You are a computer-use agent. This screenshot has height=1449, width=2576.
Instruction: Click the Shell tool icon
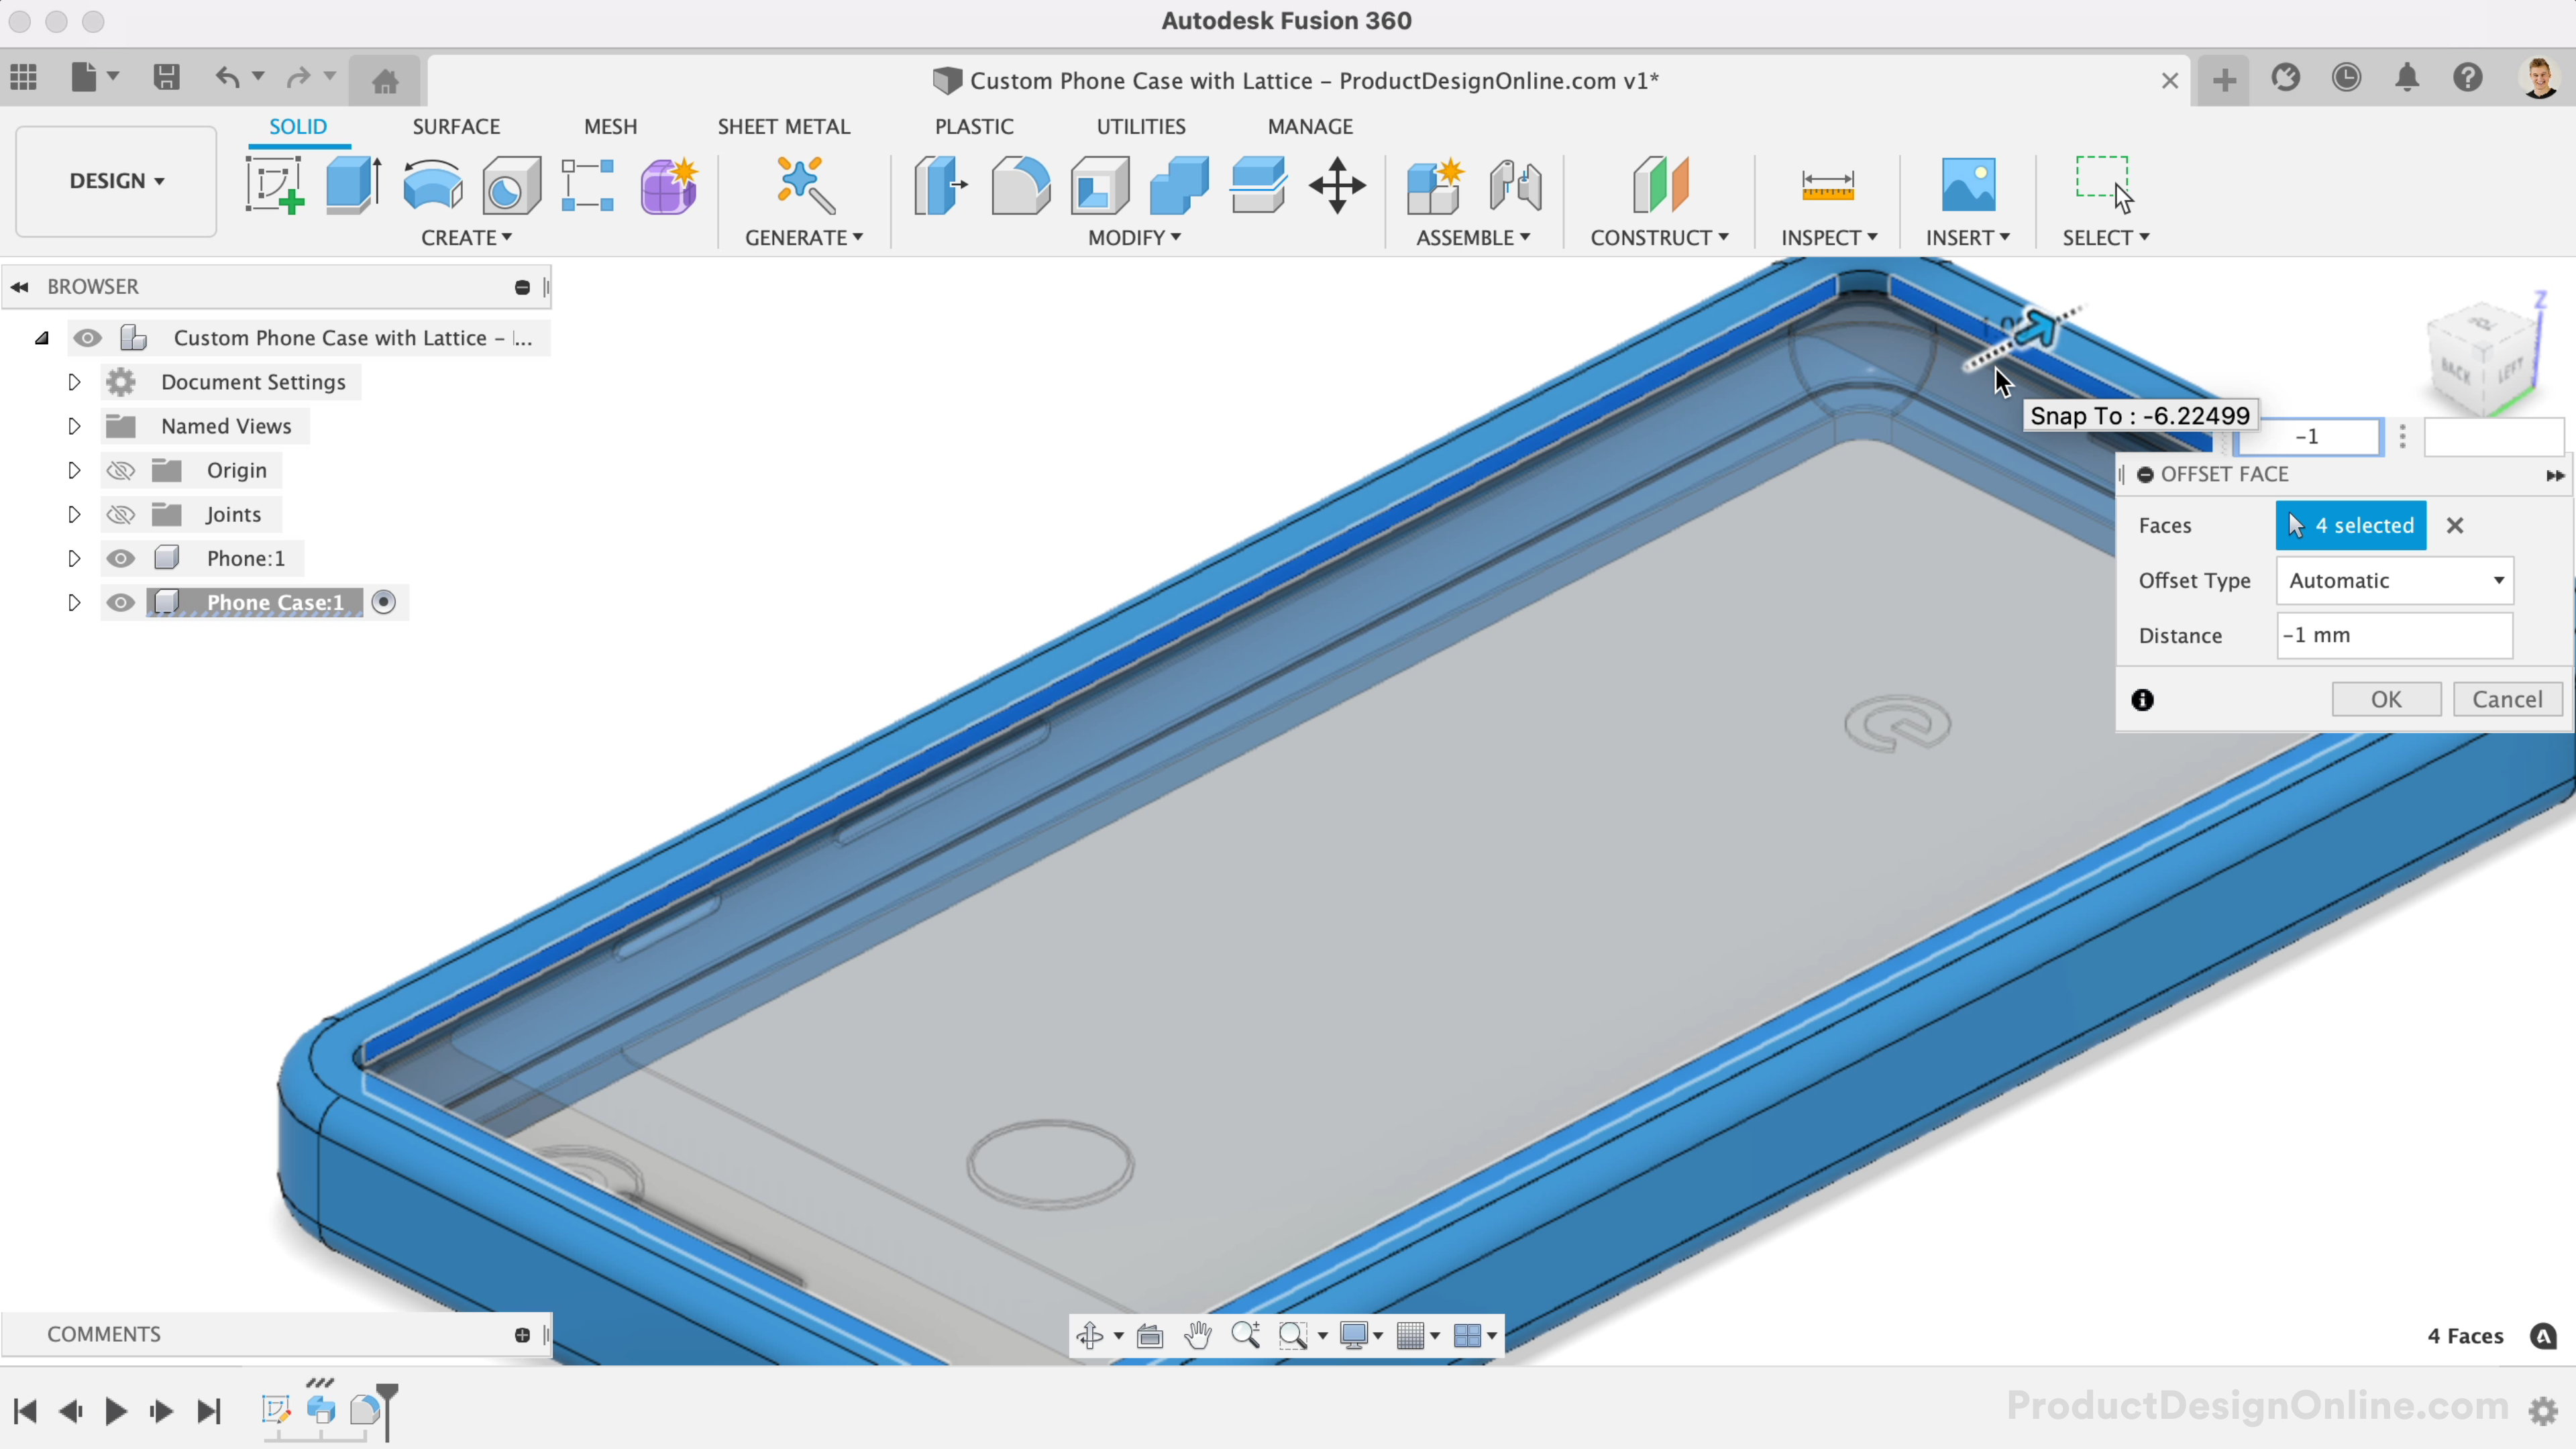[x=1099, y=185]
